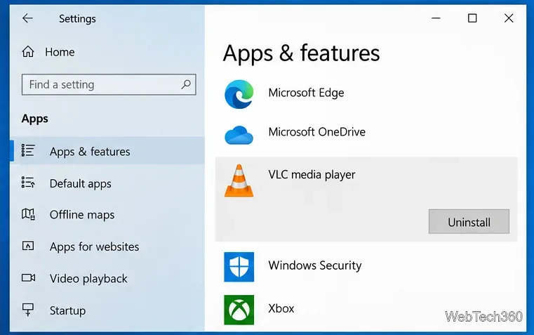Click the VLC traffic cone icon
This screenshot has height=335, width=534.
pyautogui.click(x=239, y=180)
